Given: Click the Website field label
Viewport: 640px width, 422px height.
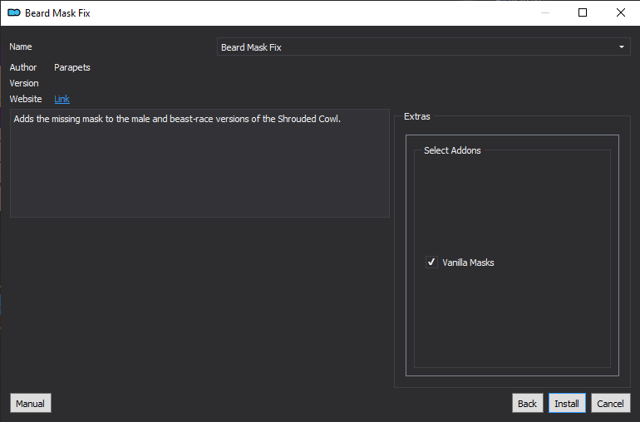Looking at the screenshot, I should (x=26, y=99).
